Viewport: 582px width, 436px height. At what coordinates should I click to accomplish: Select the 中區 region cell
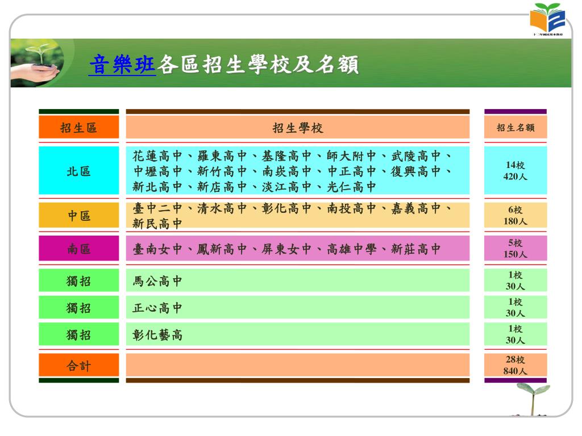click(78, 215)
